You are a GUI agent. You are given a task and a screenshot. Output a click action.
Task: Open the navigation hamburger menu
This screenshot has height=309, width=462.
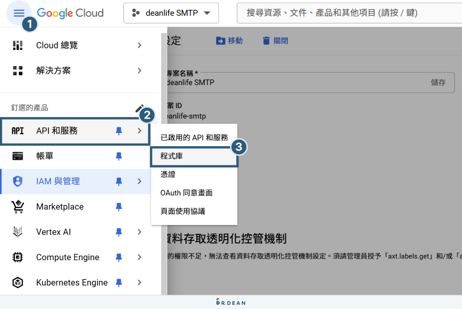pos(19,13)
